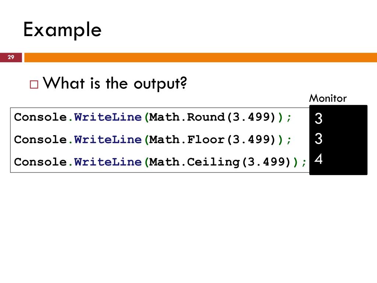Select the "What is the output?" text
Image resolution: width=377 pixels, height=283 pixels.
(x=115, y=83)
